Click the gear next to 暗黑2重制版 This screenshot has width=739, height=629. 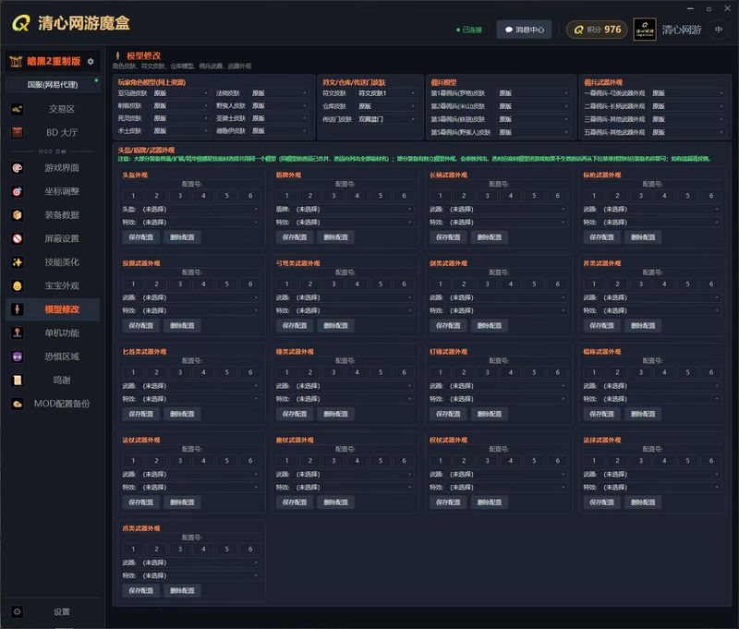(91, 62)
